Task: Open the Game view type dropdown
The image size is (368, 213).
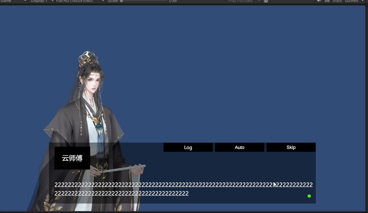Action: click(x=14, y=1)
